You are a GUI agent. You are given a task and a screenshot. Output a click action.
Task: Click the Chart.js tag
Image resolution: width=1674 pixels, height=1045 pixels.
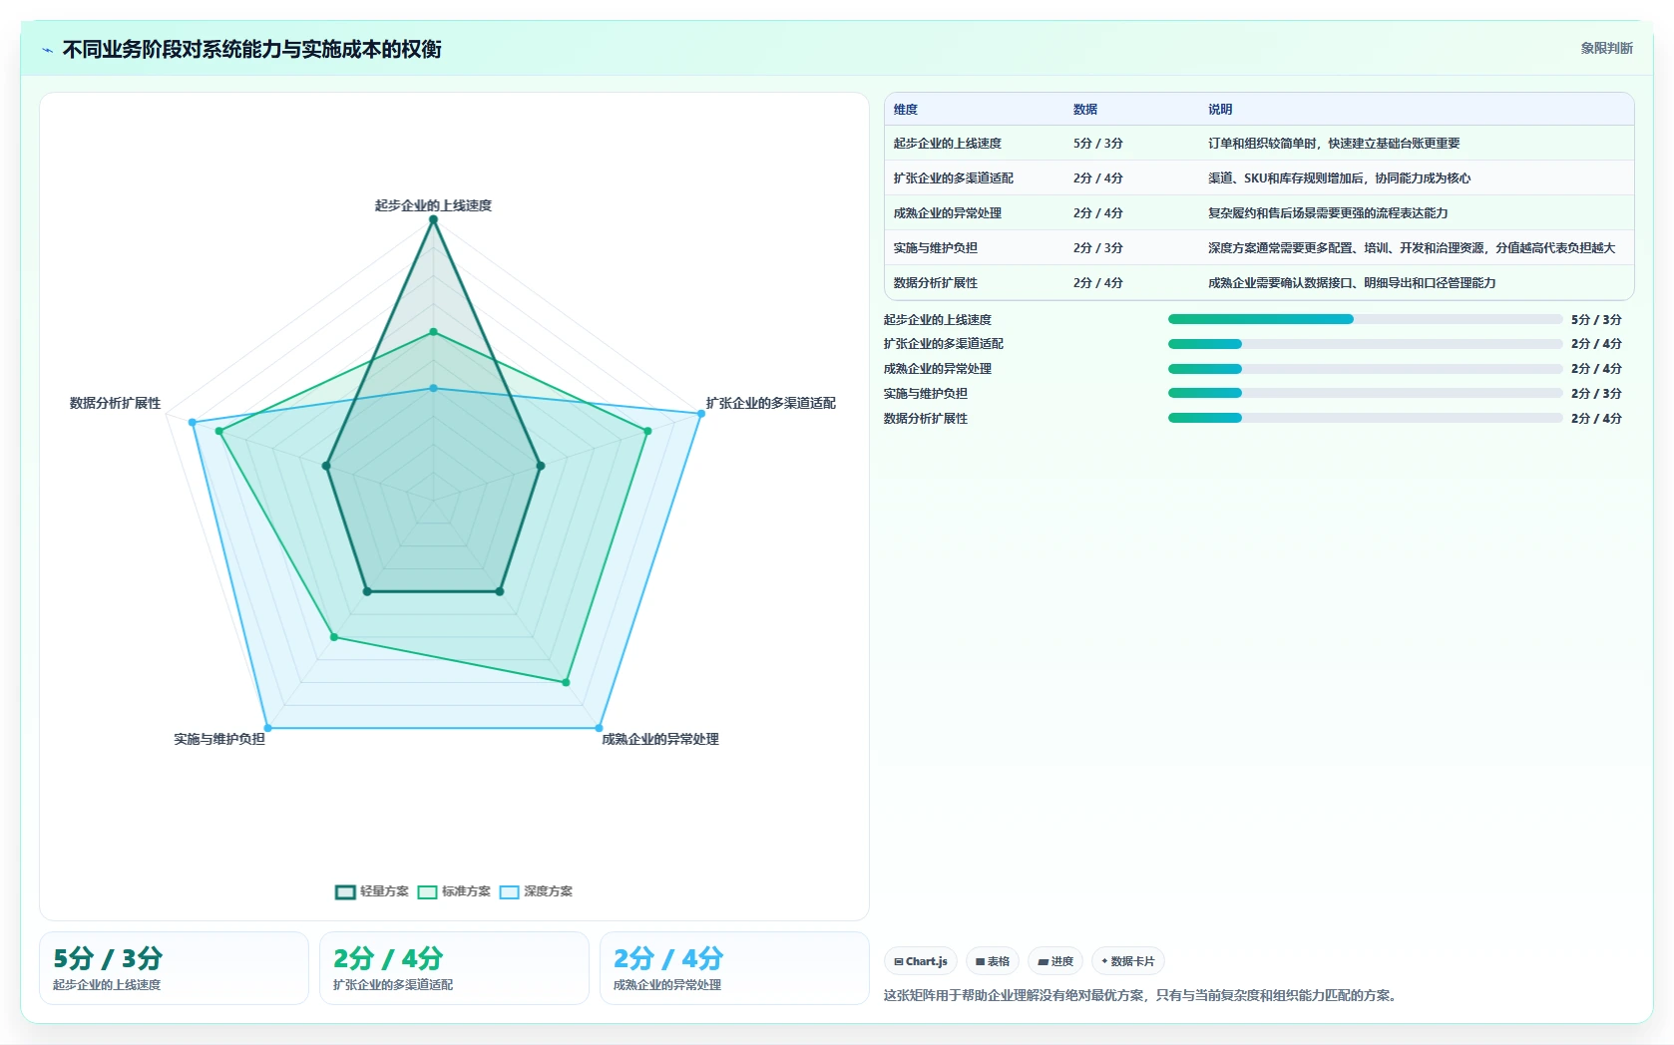(x=921, y=961)
